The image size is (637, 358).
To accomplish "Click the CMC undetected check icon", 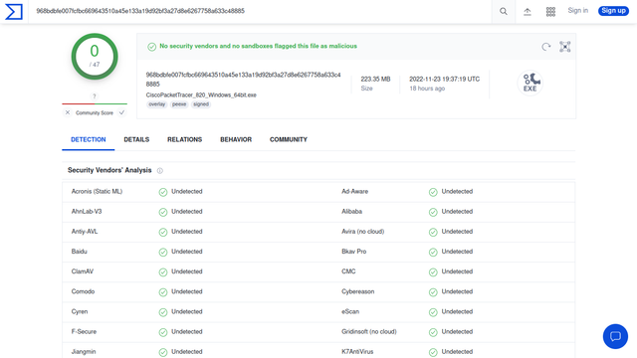I will (x=433, y=271).
